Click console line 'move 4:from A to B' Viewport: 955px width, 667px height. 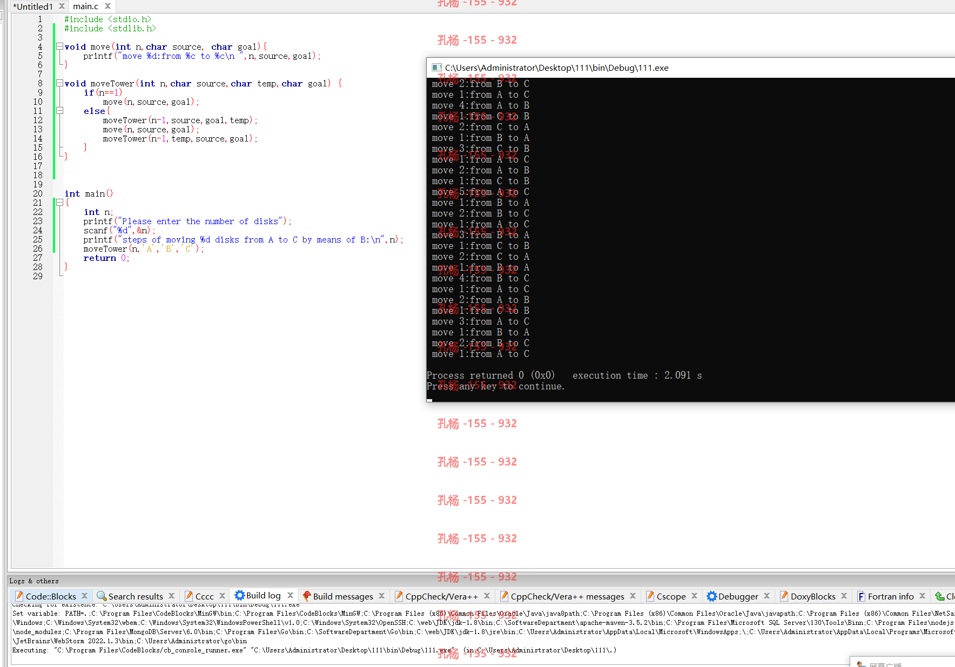[481, 105]
